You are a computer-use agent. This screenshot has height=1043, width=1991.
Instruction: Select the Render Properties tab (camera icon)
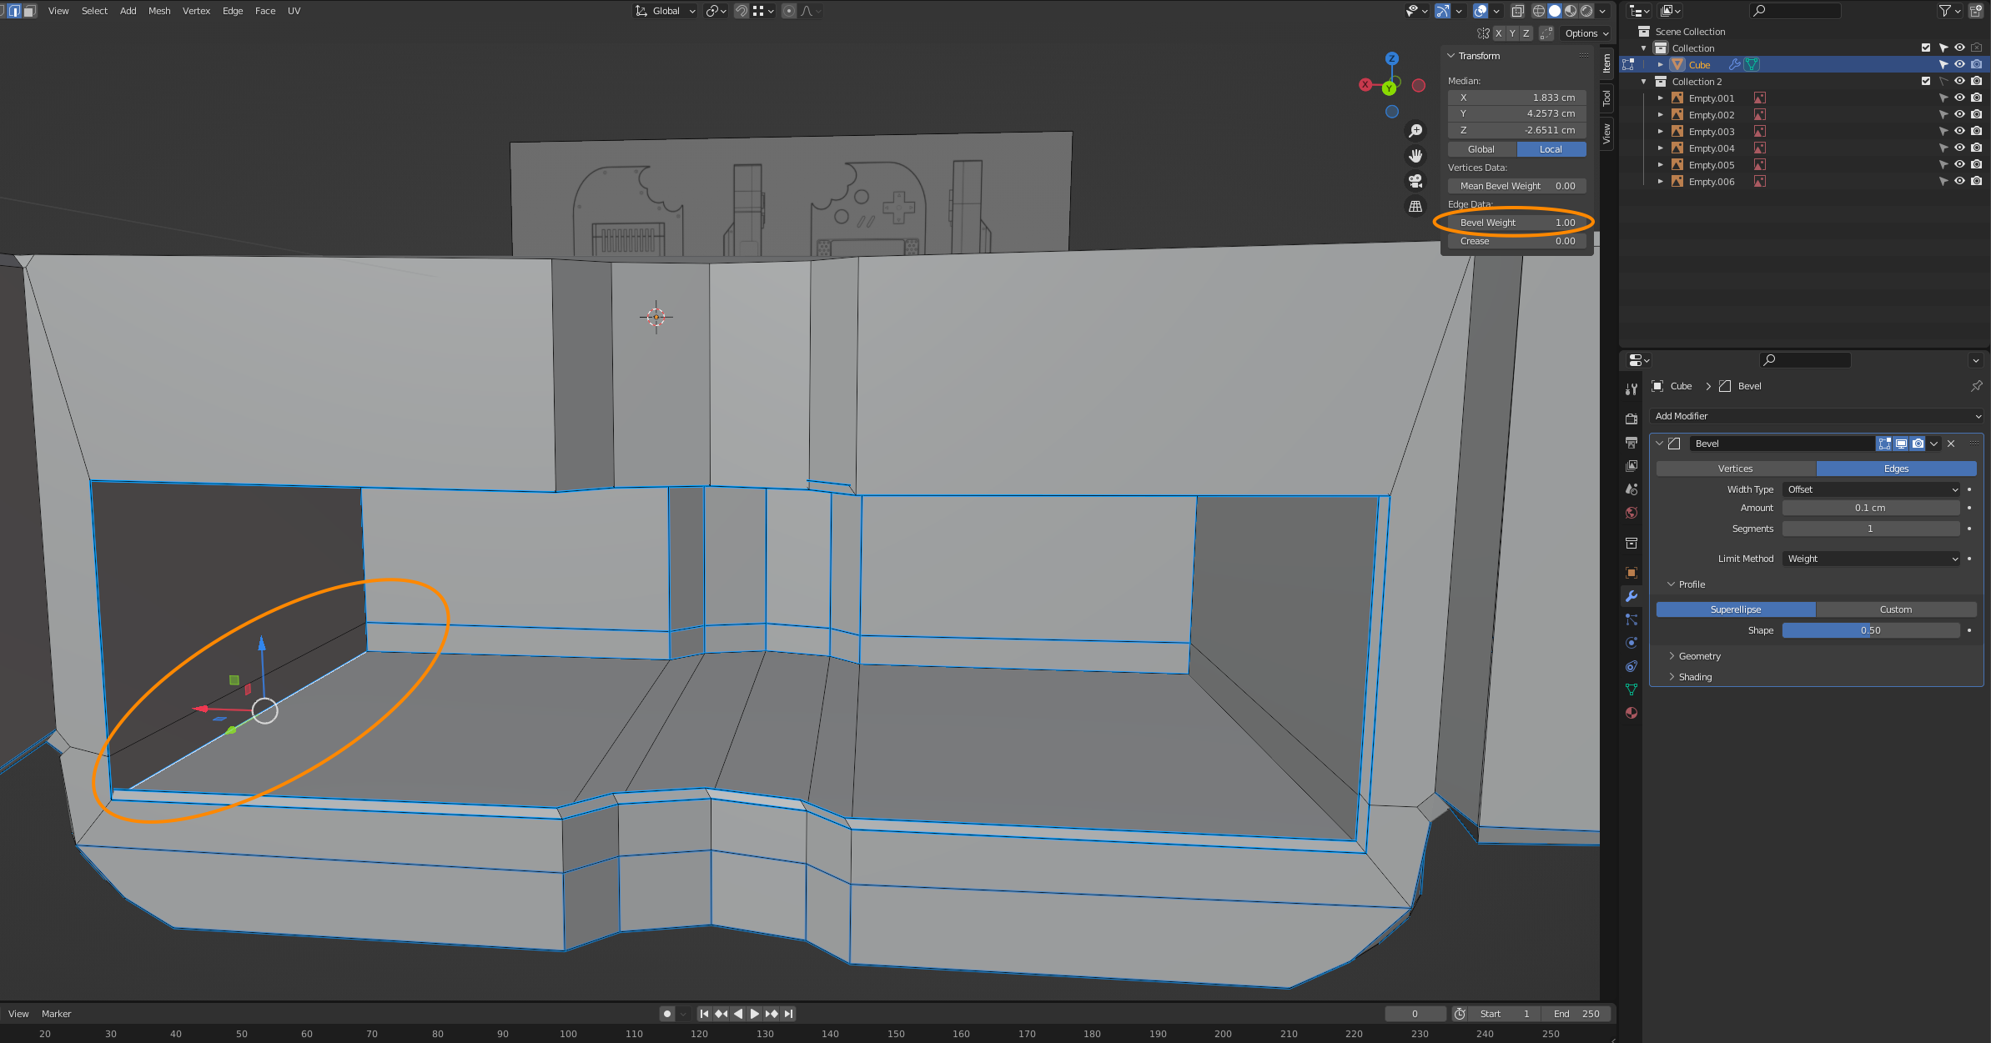coord(1632,419)
